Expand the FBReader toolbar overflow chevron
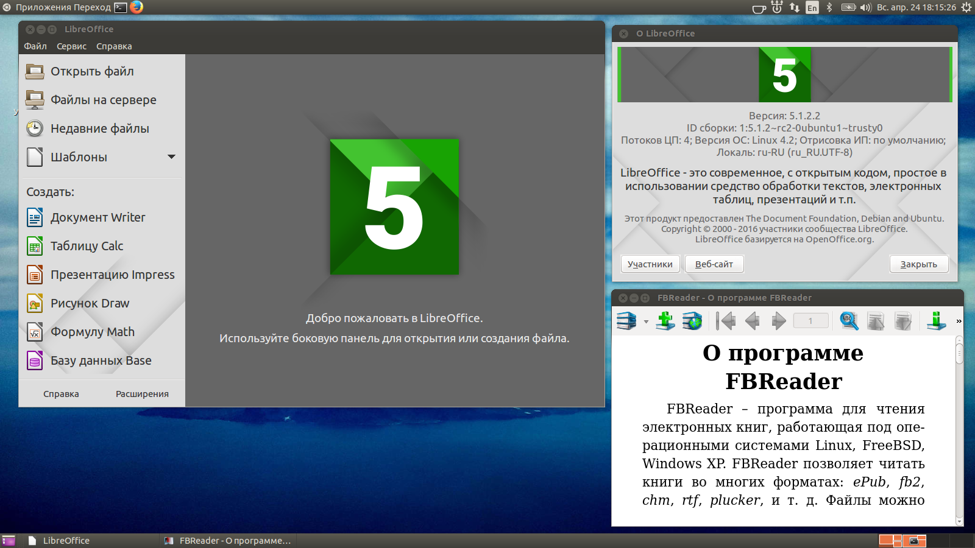The image size is (975, 548). pos(959,321)
